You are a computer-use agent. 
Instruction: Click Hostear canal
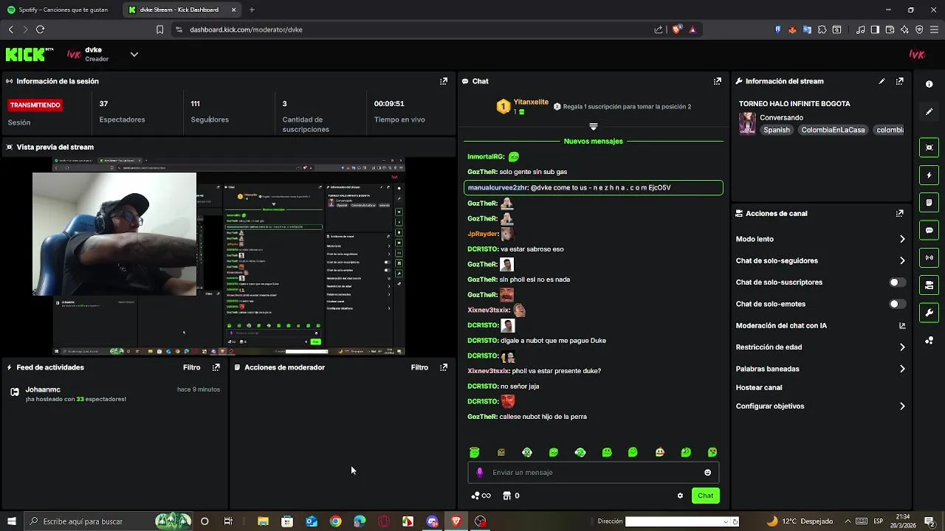[x=759, y=388]
